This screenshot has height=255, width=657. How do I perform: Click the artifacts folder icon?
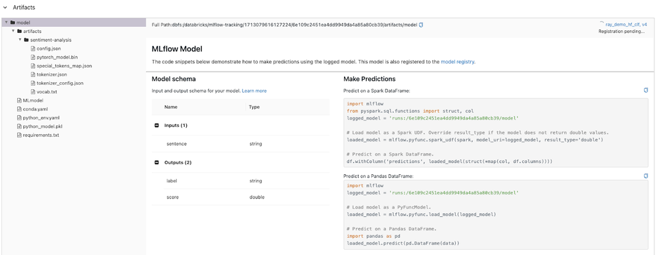pos(19,31)
